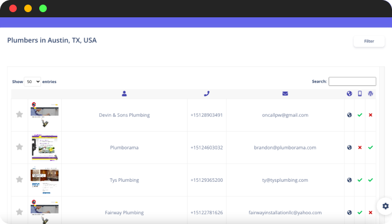Click mobile green check for Tys Plumbing
392x224 pixels.
click(x=360, y=180)
